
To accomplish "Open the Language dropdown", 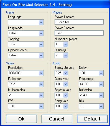I will coord(26,22).
